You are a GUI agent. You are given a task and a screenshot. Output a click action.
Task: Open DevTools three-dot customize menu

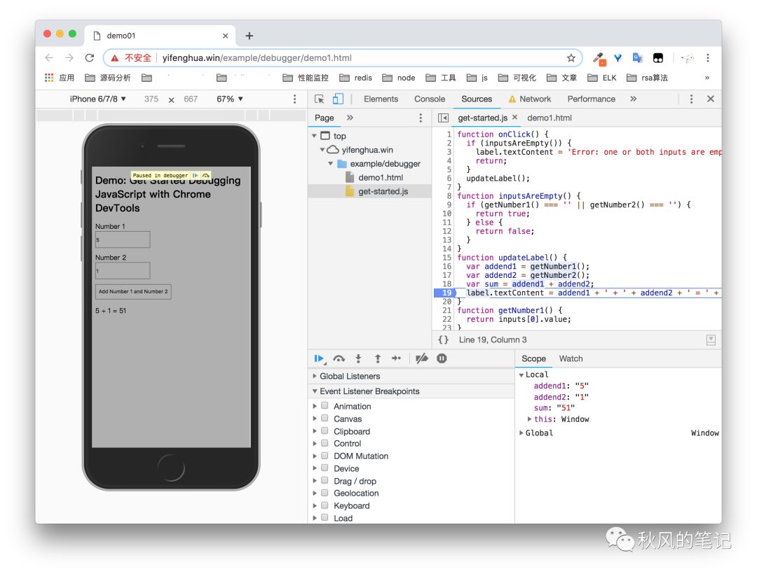click(x=691, y=99)
